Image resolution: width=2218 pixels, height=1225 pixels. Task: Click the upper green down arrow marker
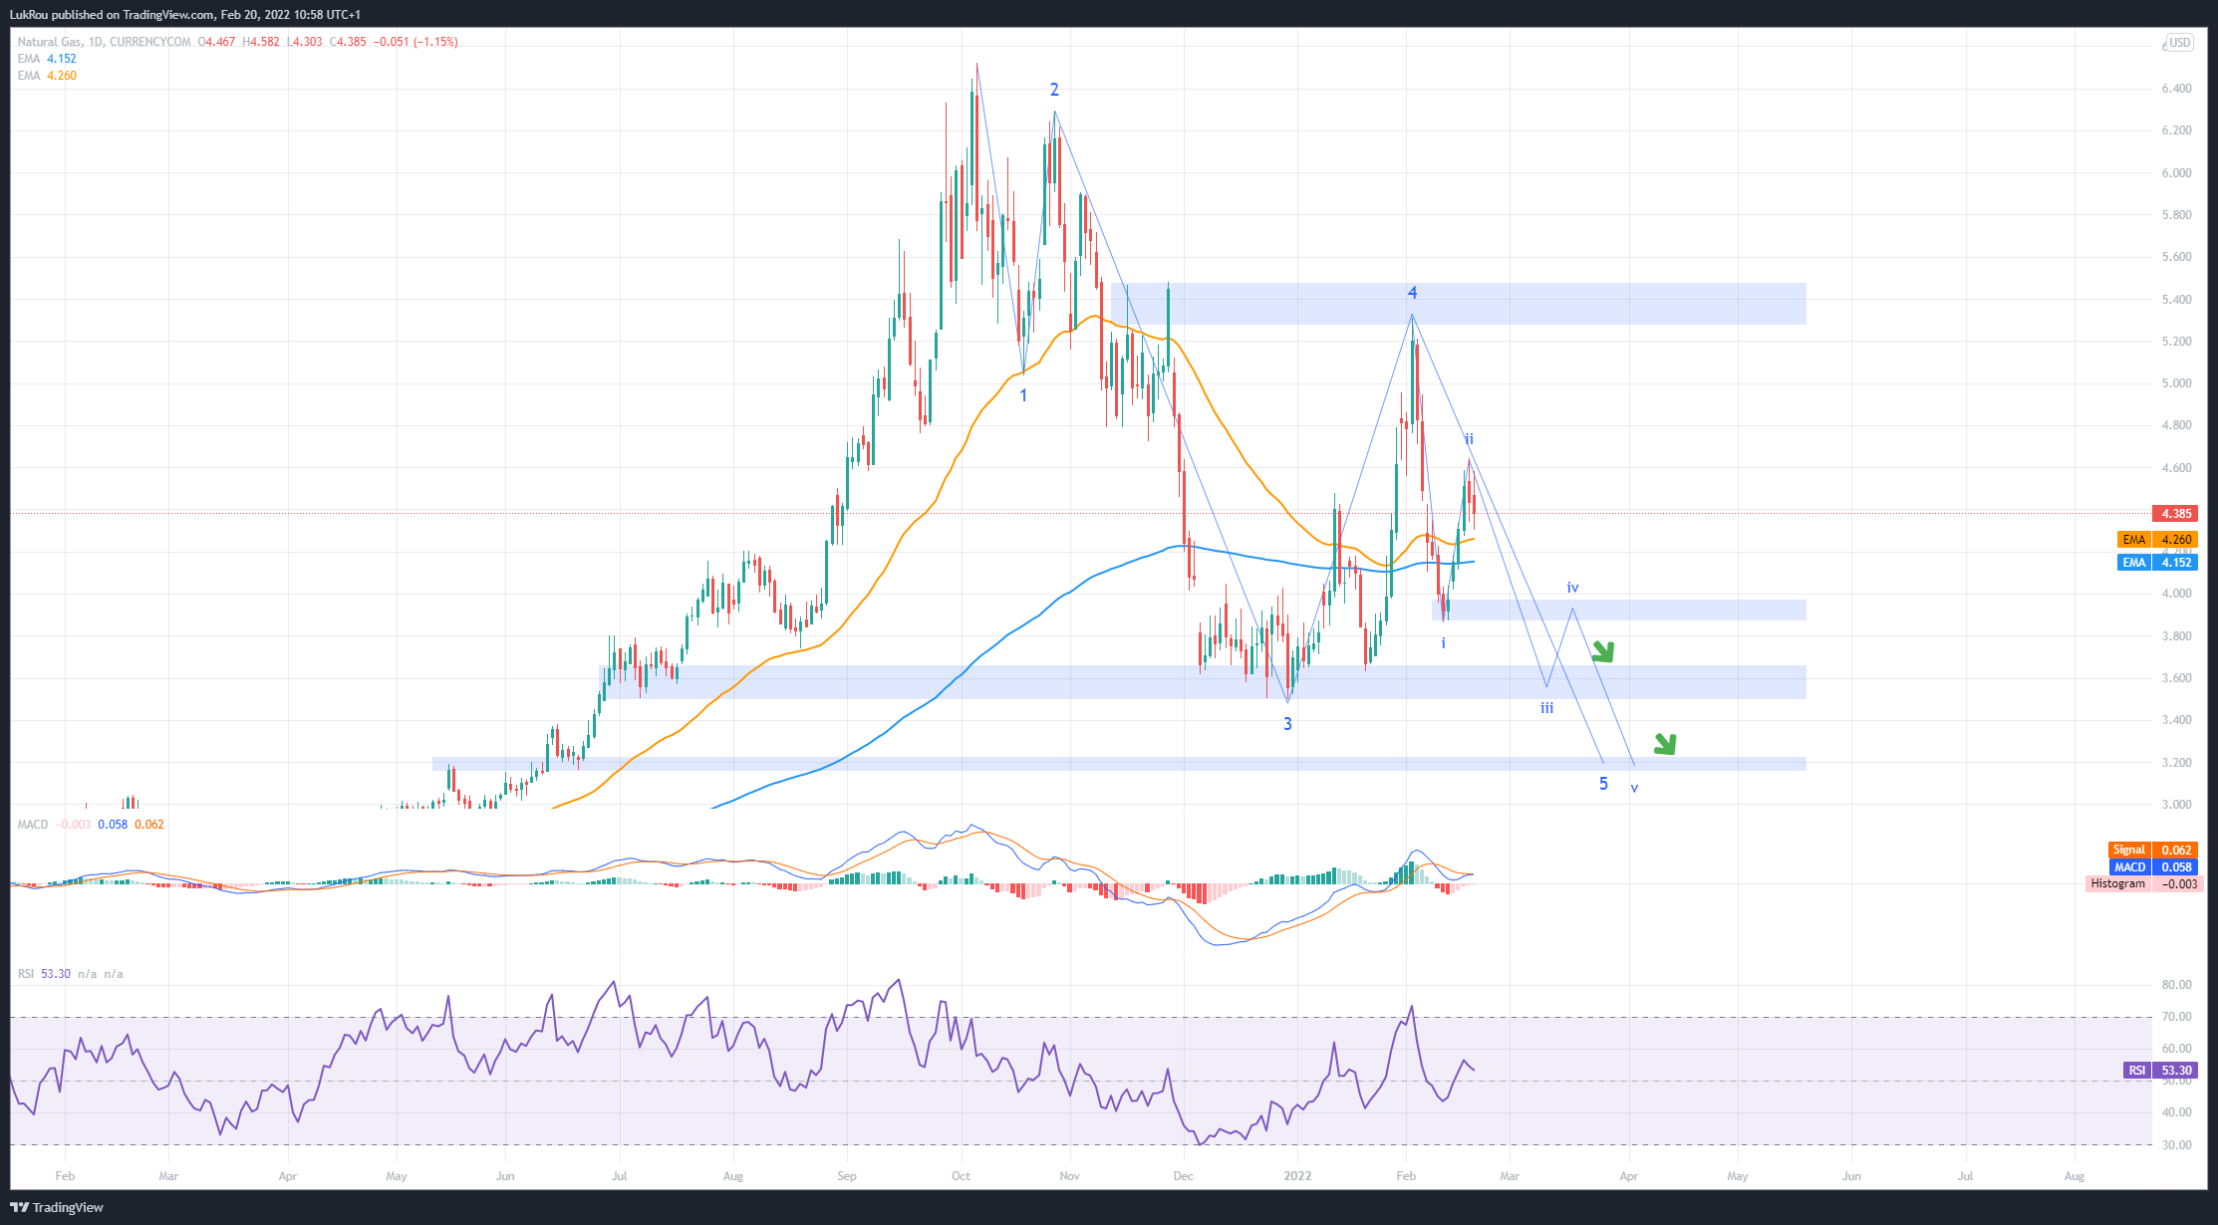[x=1602, y=652]
